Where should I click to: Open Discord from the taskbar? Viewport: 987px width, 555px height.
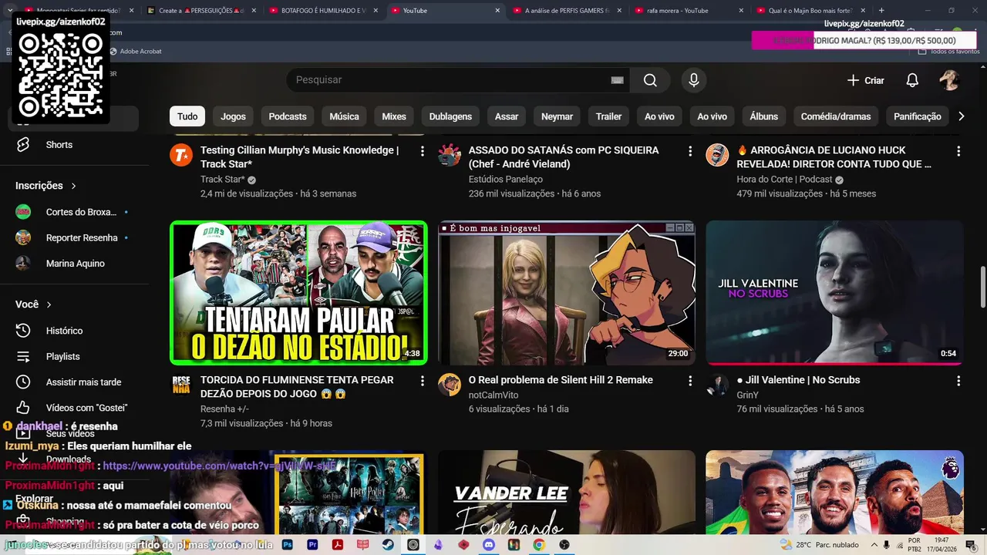point(488,544)
